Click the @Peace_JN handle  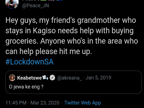coord(36,6)
